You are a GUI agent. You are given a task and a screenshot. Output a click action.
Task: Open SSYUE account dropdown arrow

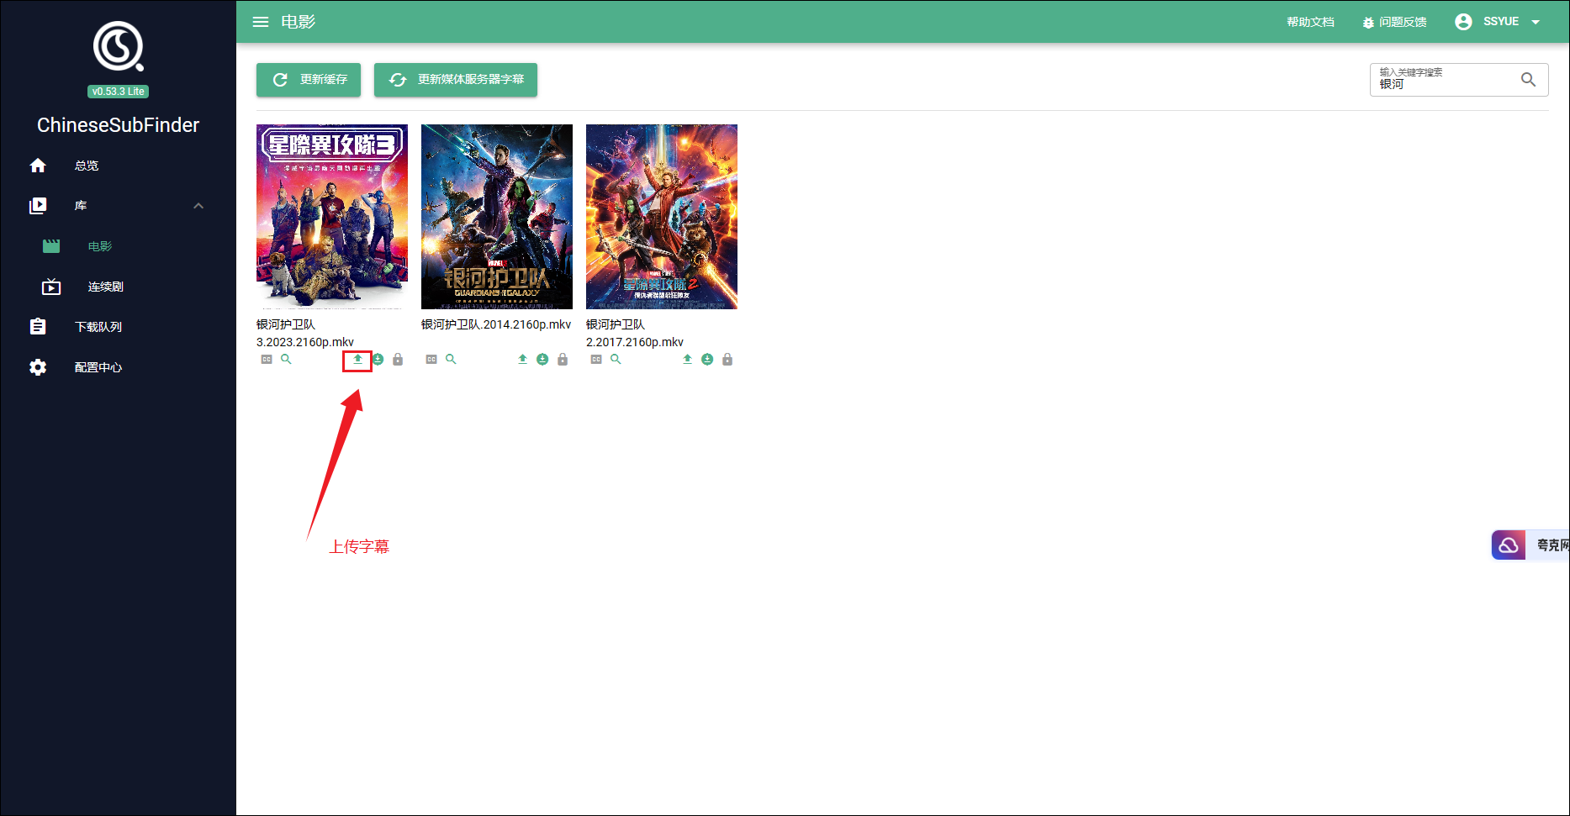[1536, 22]
